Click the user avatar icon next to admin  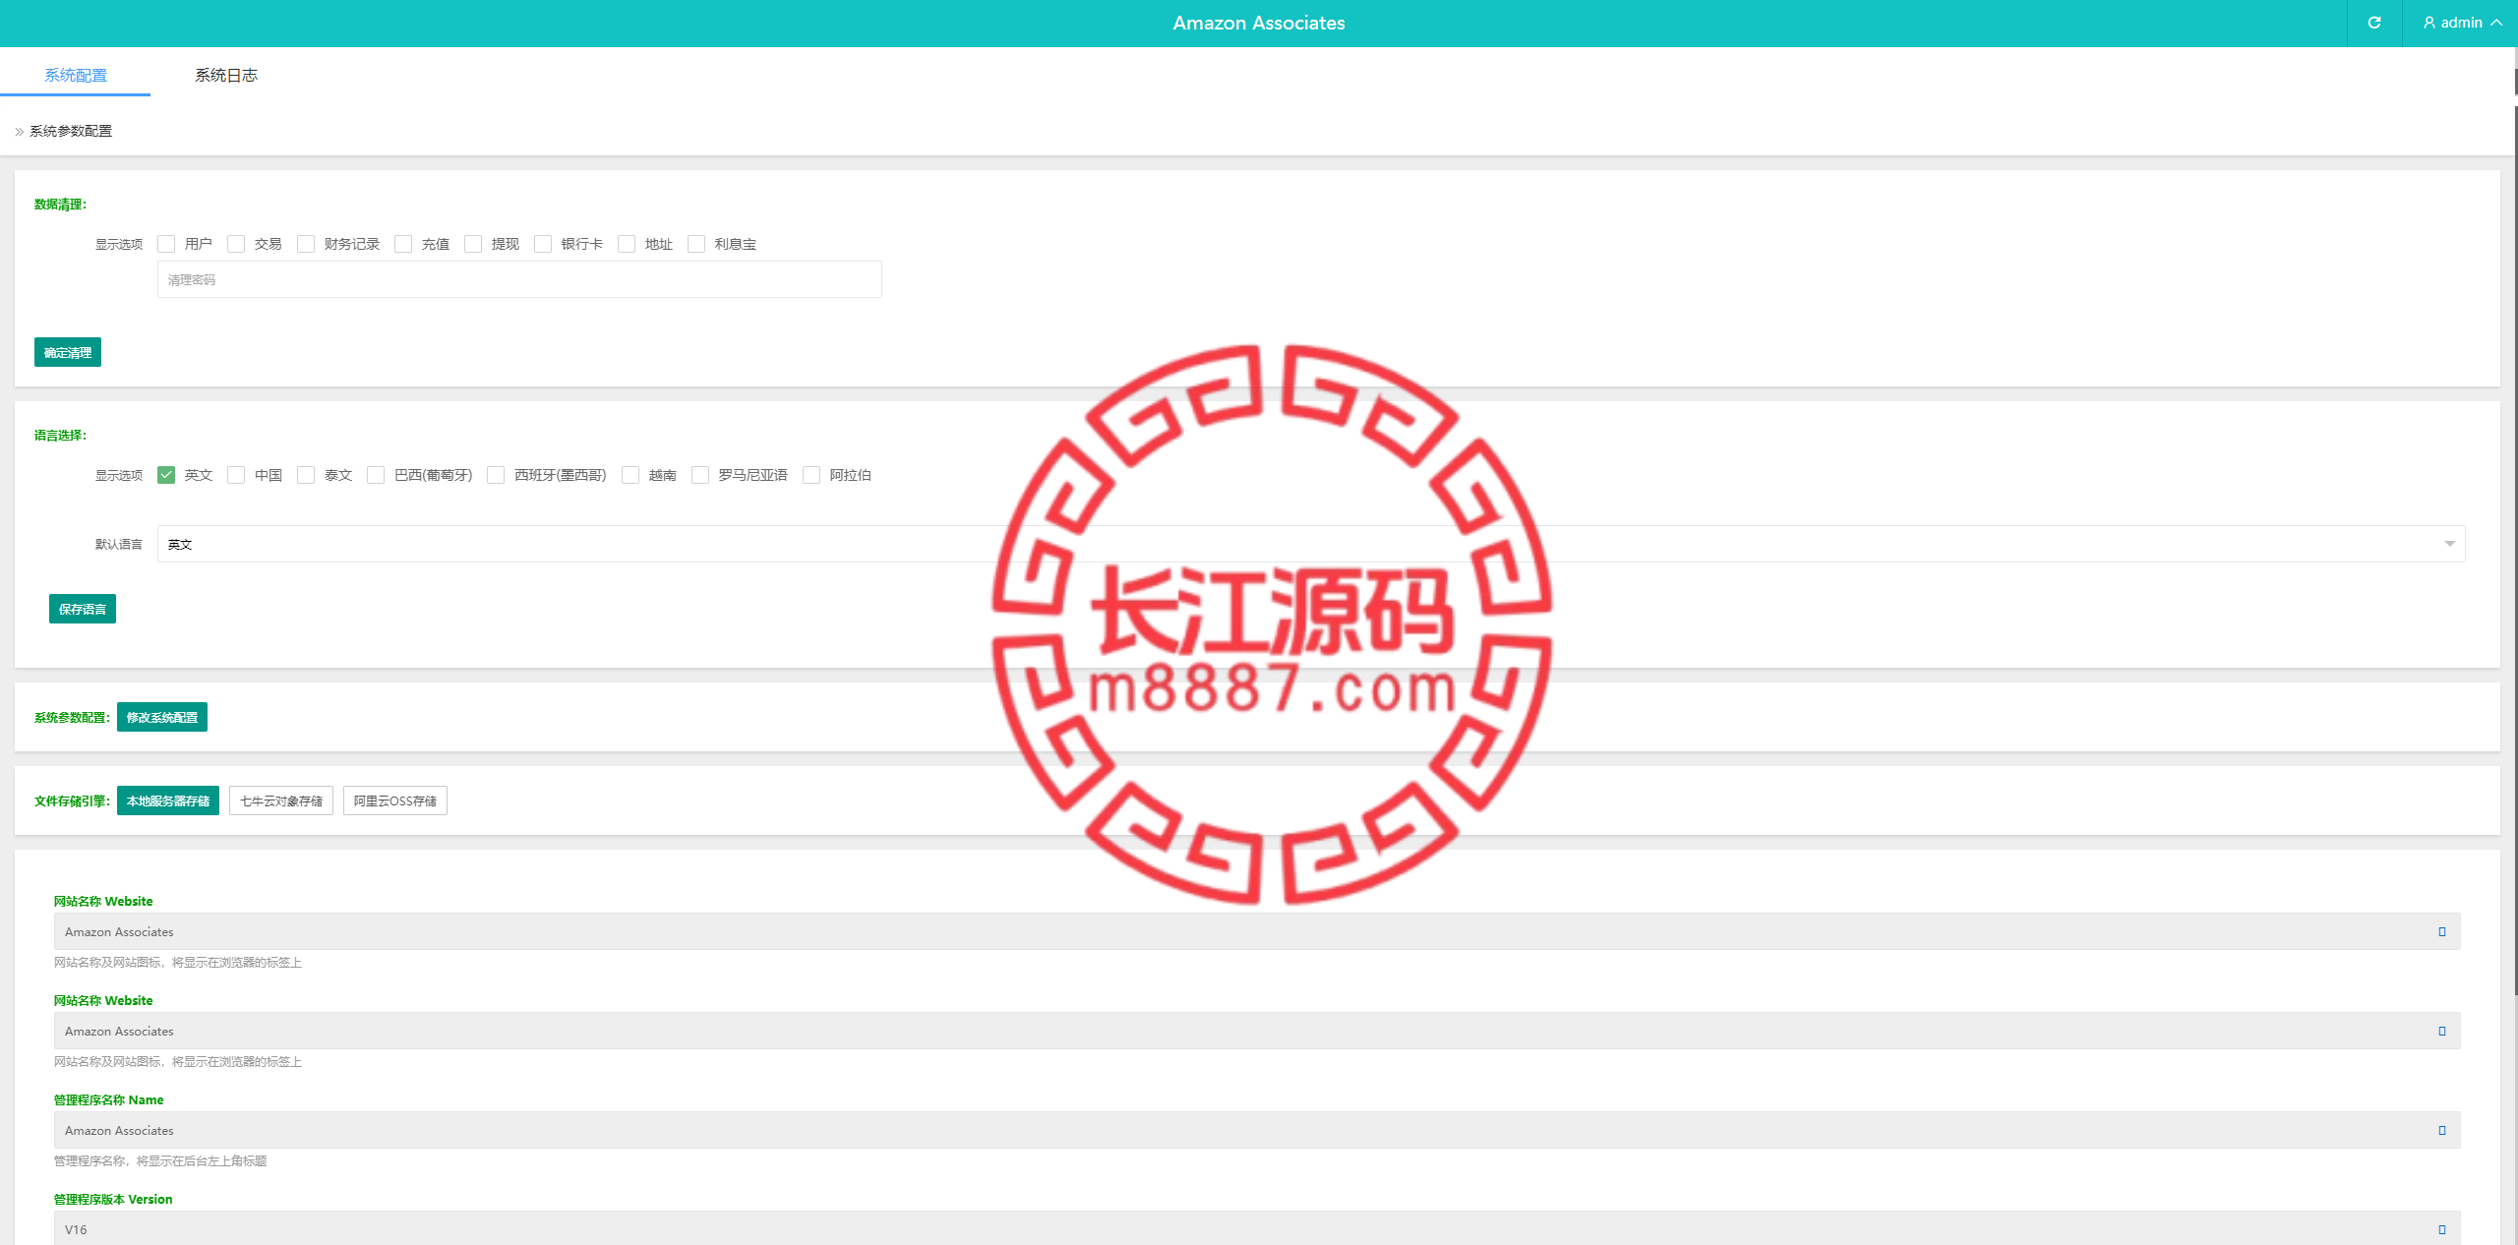(2429, 23)
